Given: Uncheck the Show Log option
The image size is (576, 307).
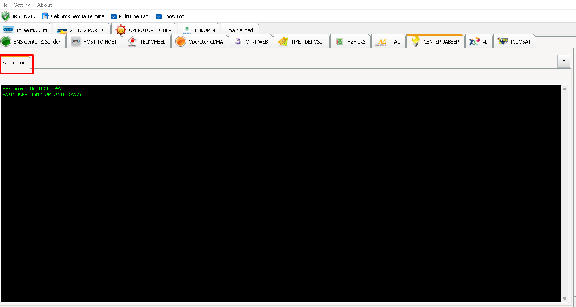Looking at the screenshot, I should (x=158, y=16).
